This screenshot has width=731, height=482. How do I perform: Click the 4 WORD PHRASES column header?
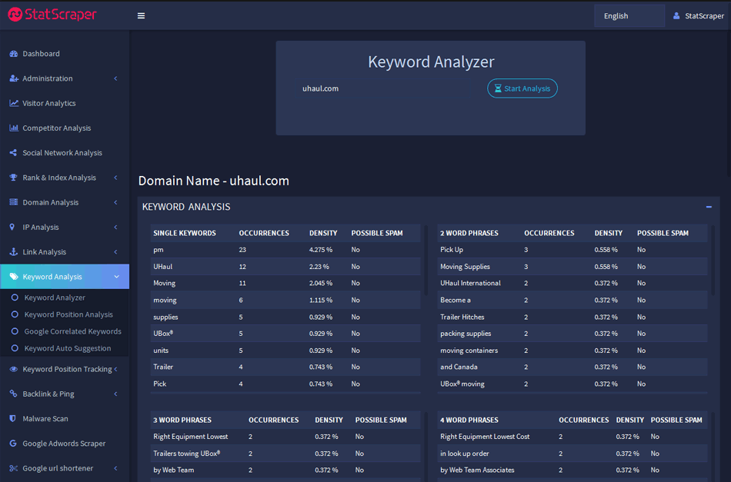point(469,420)
